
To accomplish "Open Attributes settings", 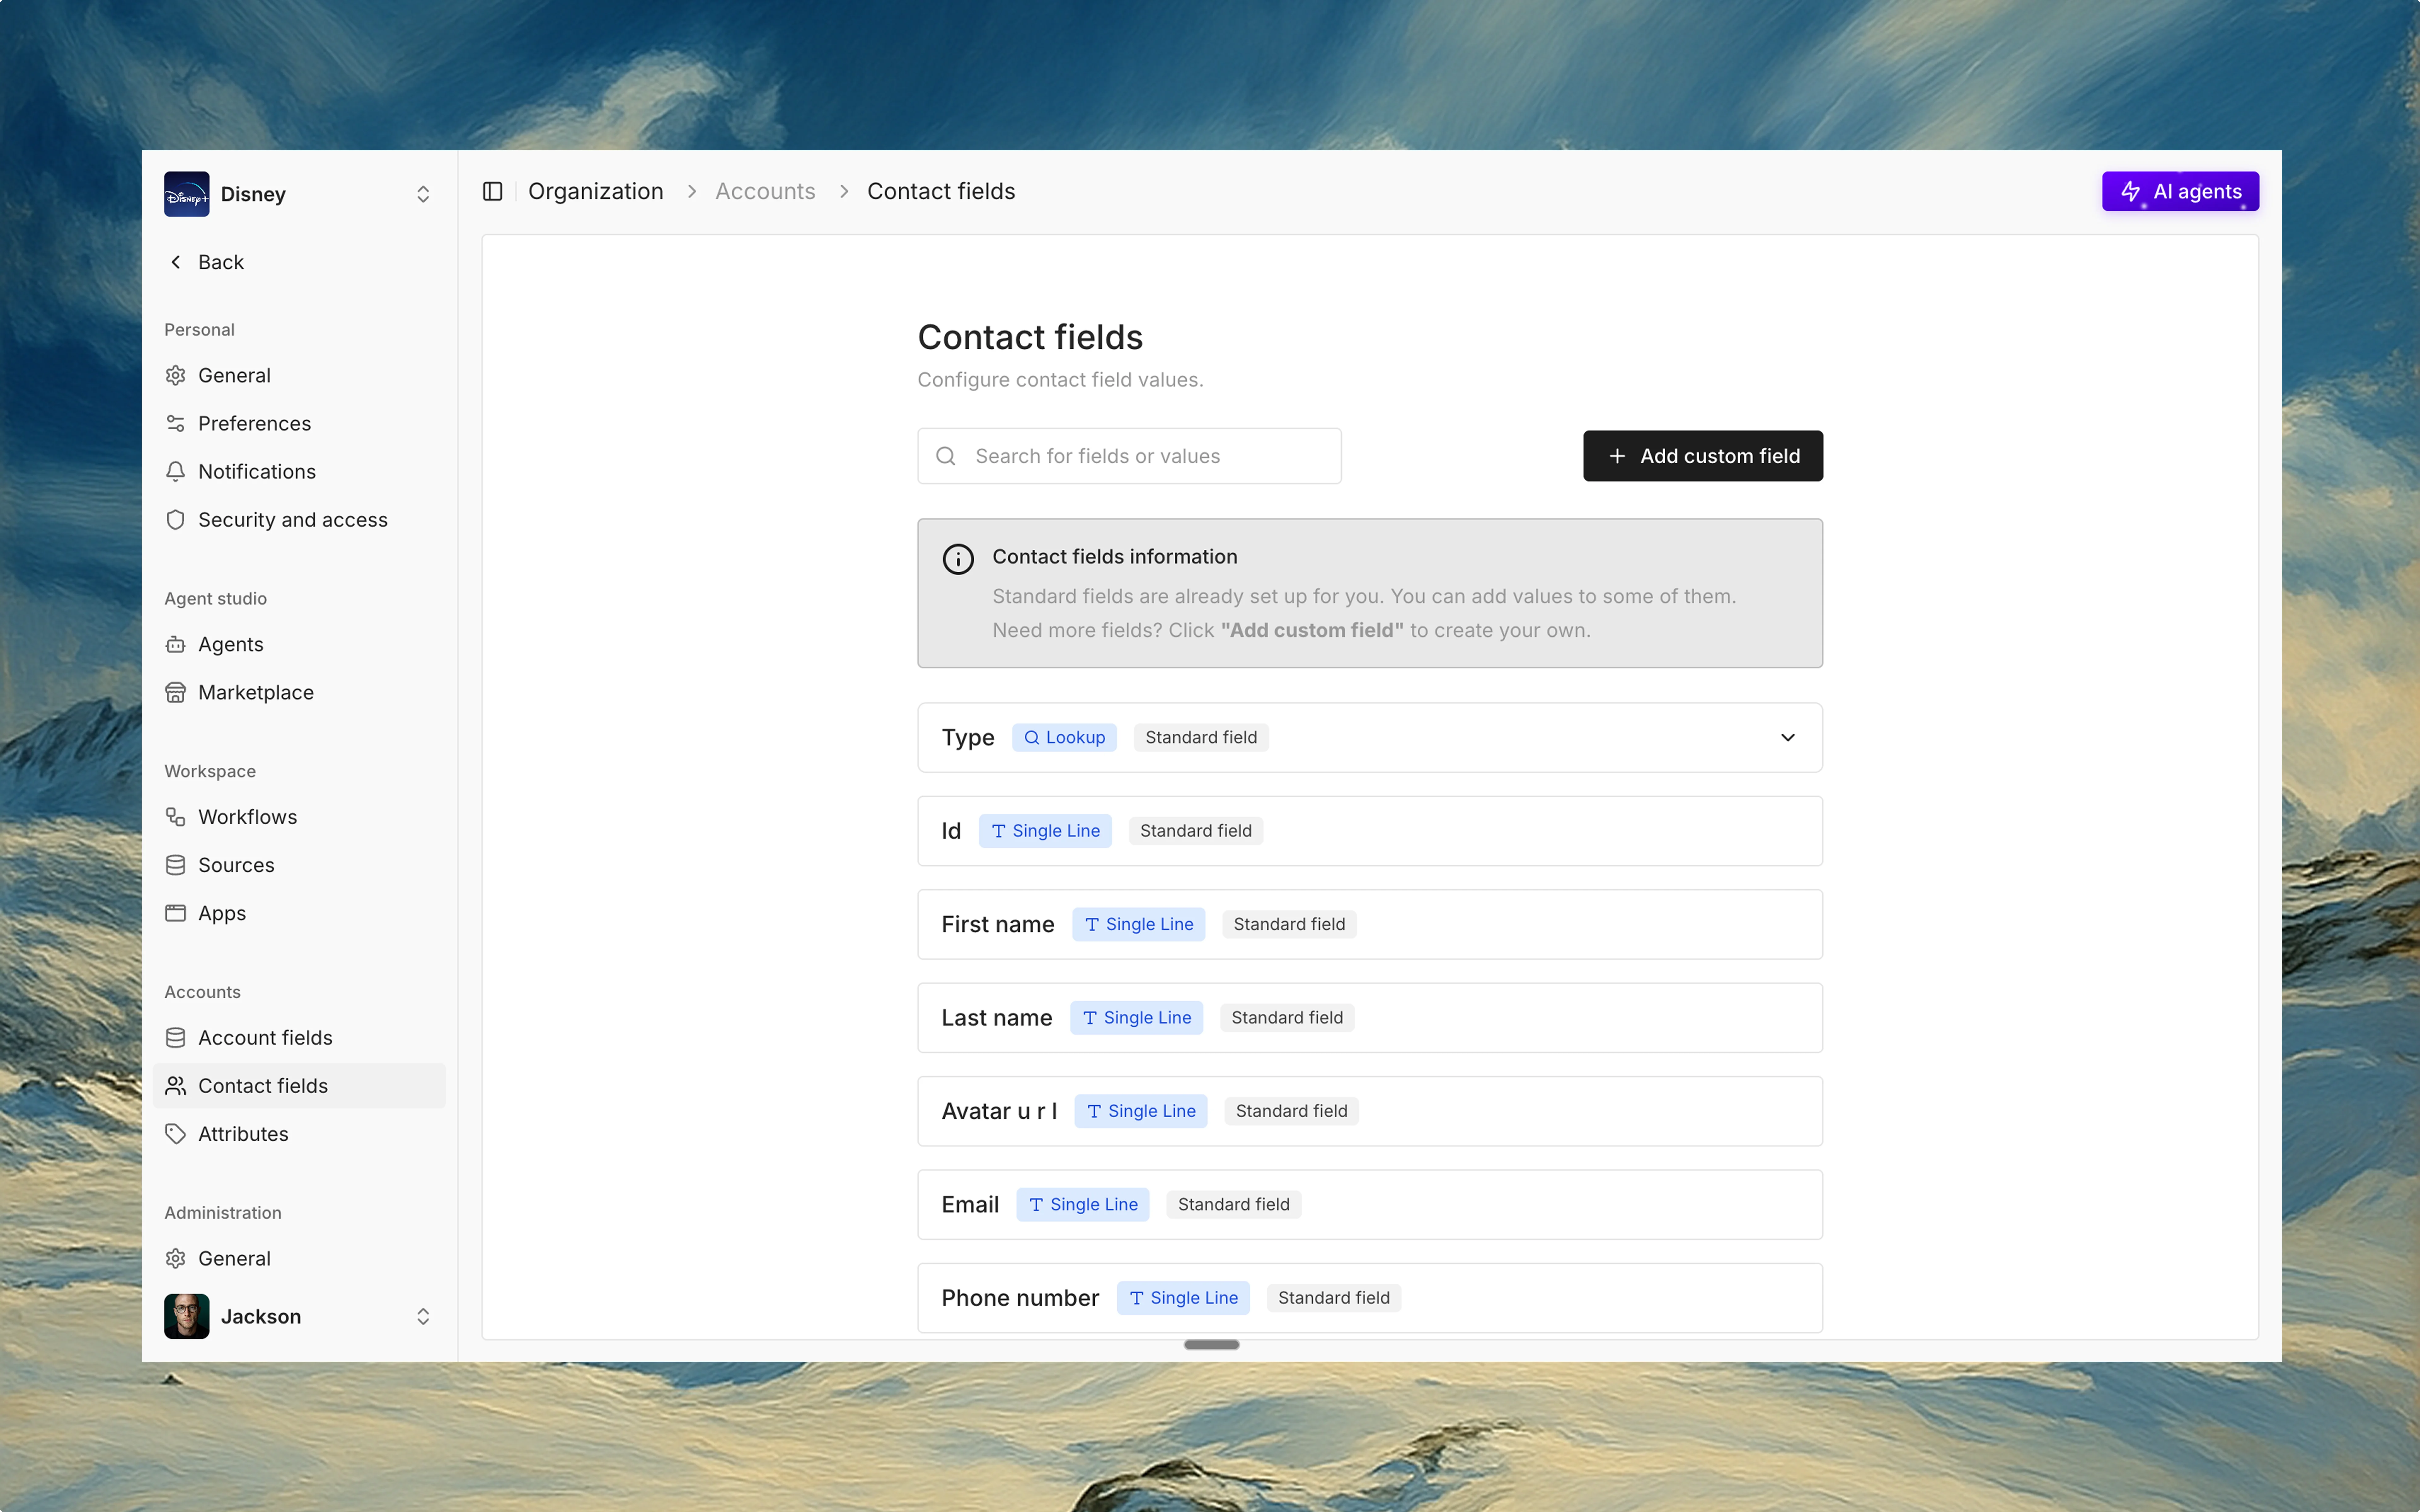I will (299, 1134).
